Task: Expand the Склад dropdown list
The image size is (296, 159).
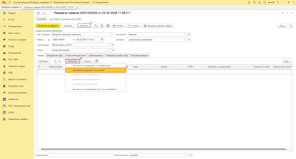Action: click(x=109, y=50)
